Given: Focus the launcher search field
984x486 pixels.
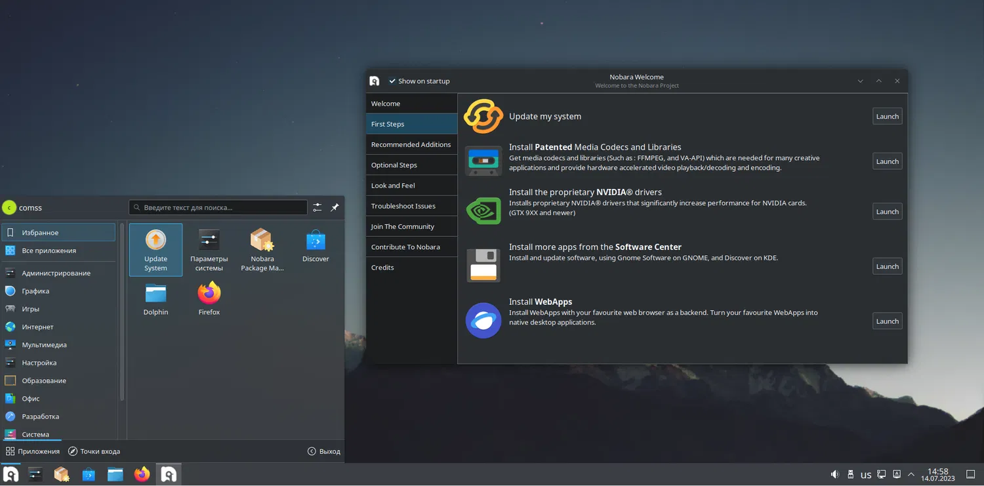Looking at the screenshot, I should (x=218, y=207).
